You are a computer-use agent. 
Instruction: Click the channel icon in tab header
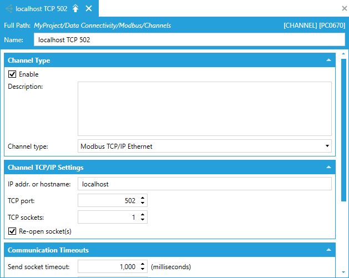(x=9, y=9)
